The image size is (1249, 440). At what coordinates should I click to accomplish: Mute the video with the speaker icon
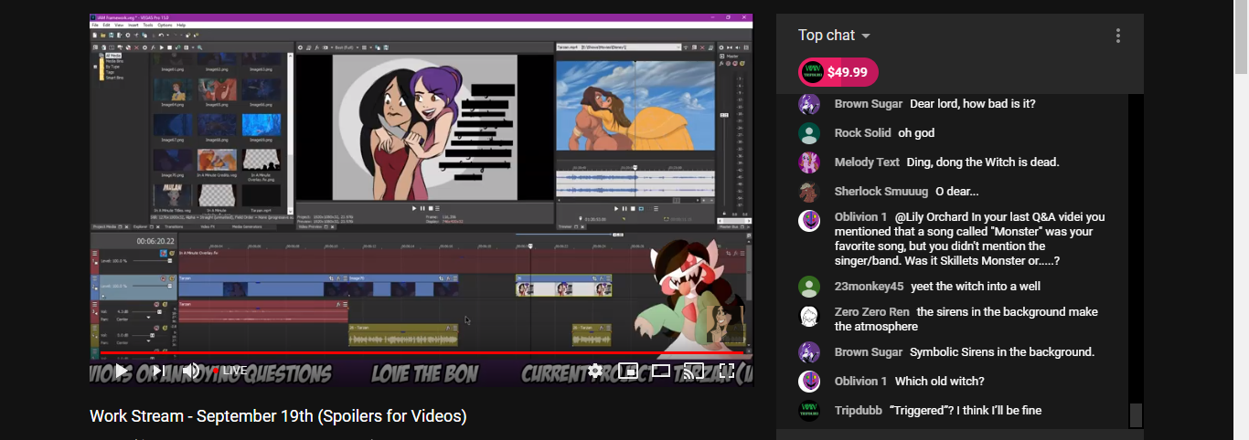pos(191,371)
